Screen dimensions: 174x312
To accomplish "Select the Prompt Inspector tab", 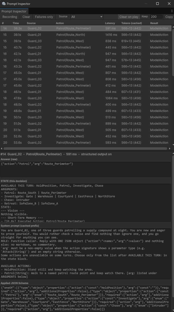I will tap(14, 11).
